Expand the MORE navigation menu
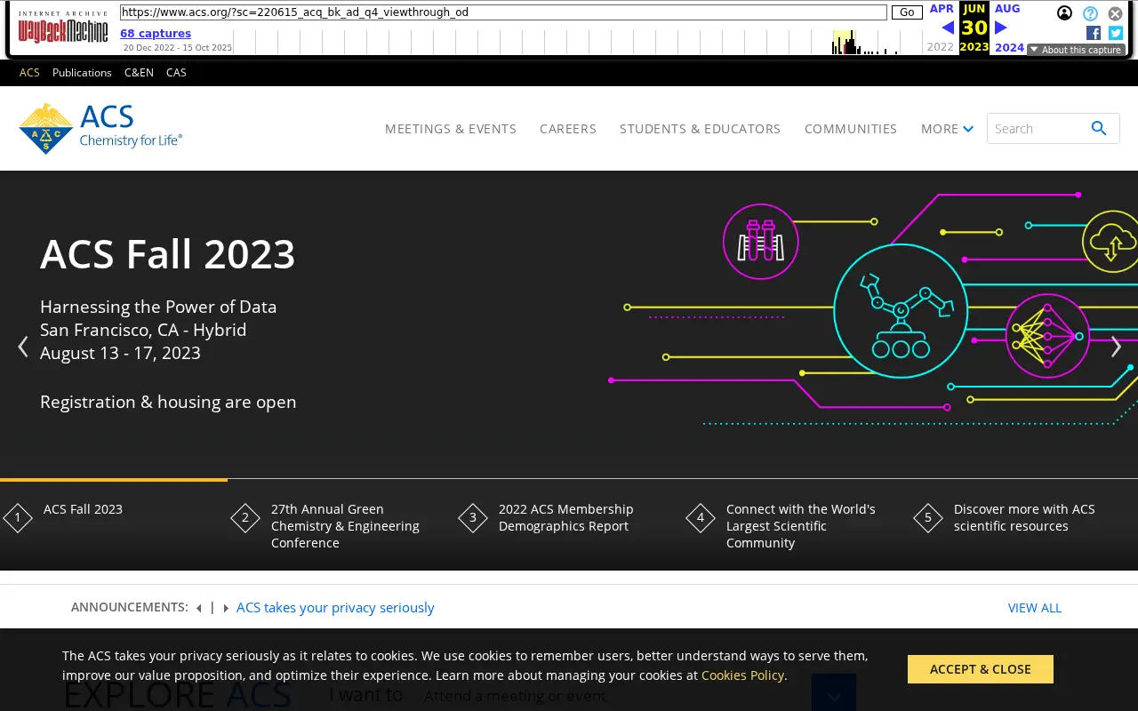The height and width of the screenshot is (711, 1138). pyautogui.click(x=947, y=129)
